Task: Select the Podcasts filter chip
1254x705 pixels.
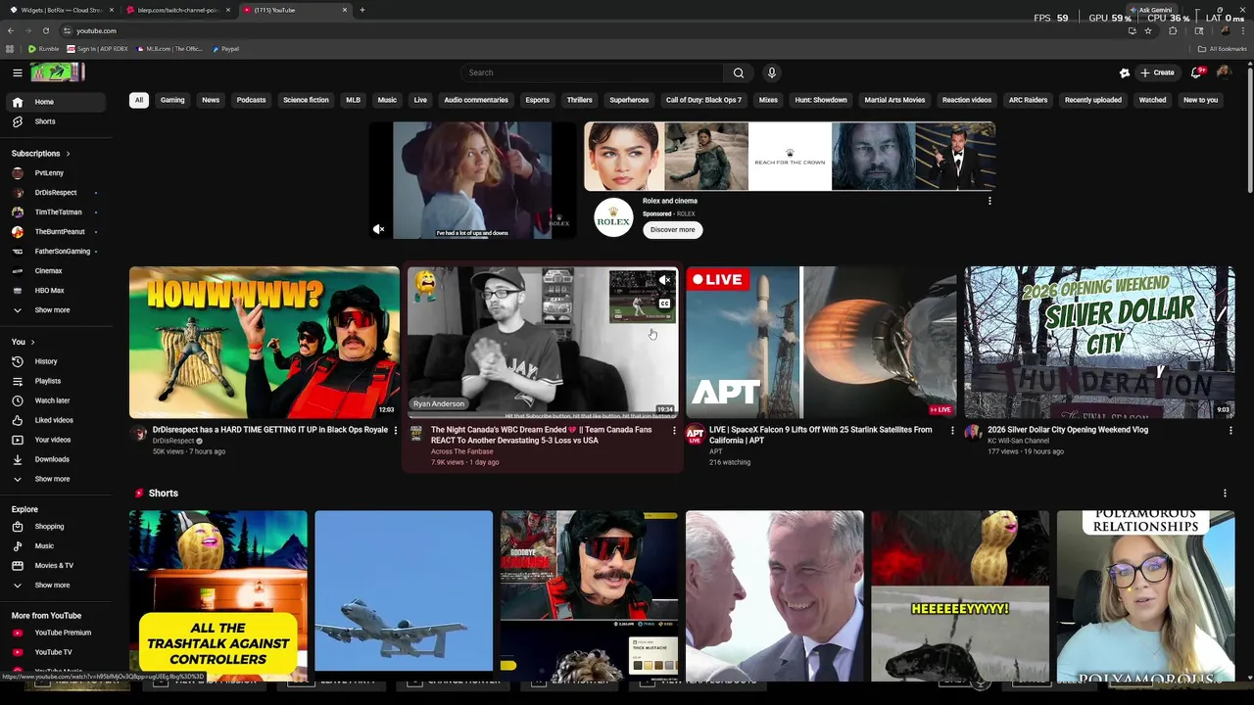Action: click(251, 100)
